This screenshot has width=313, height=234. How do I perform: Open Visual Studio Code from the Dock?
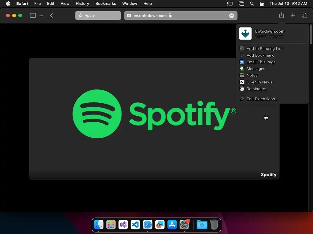[135, 225]
